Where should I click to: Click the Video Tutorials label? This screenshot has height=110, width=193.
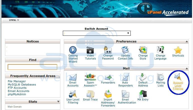[x=90, y=57]
